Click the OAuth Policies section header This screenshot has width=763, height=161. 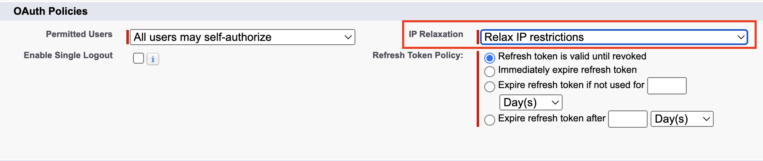pyautogui.click(x=51, y=11)
